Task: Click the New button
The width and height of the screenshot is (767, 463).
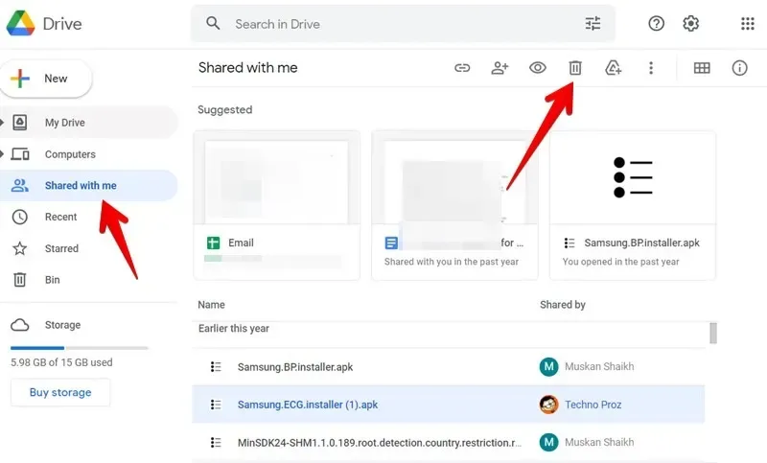Action: coord(46,79)
